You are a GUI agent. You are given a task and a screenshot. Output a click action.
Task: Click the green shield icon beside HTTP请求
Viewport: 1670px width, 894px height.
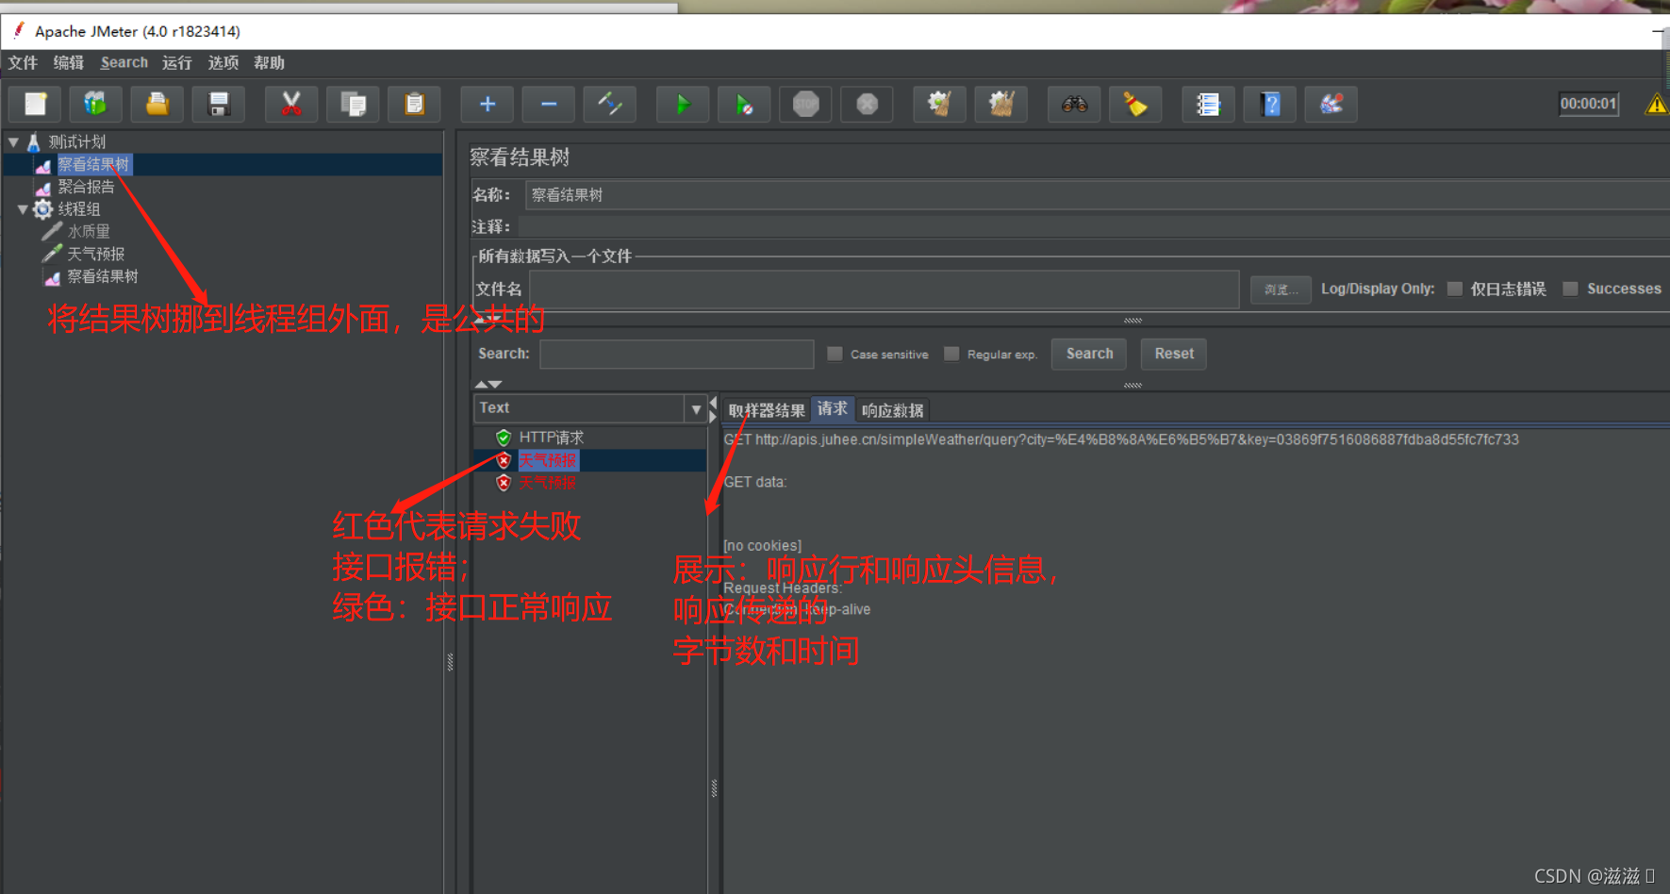tap(504, 438)
